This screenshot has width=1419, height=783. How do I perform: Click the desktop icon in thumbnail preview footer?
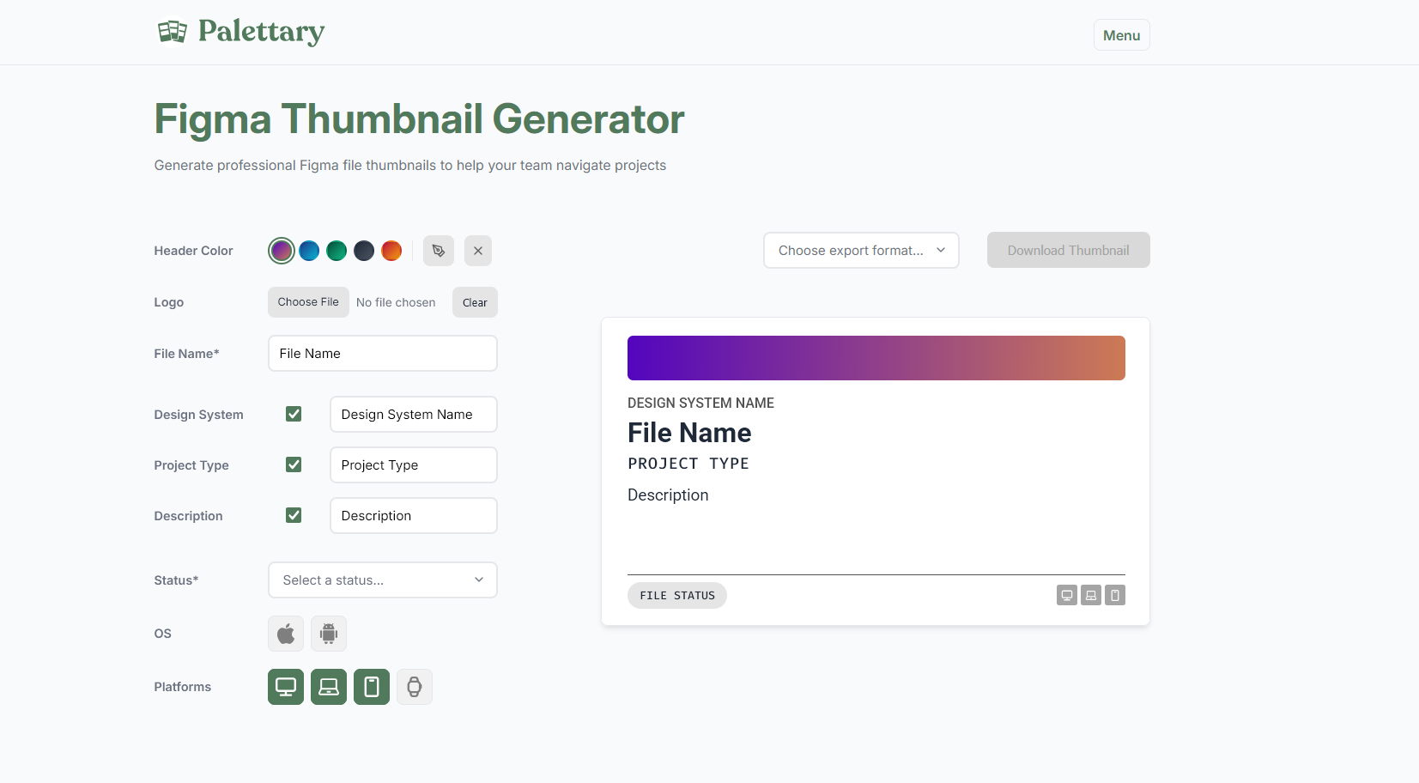click(1066, 594)
